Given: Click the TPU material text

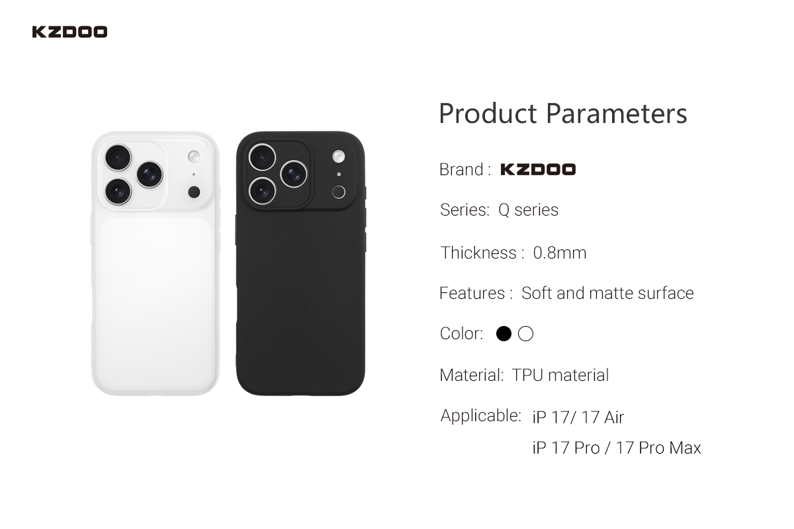Looking at the screenshot, I should [x=560, y=375].
